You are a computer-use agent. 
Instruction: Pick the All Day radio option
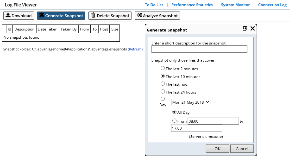[x=174, y=112]
